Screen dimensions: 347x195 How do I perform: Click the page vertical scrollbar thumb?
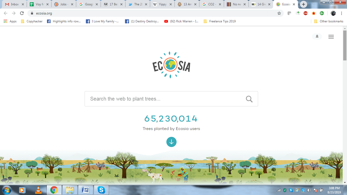coord(345,45)
